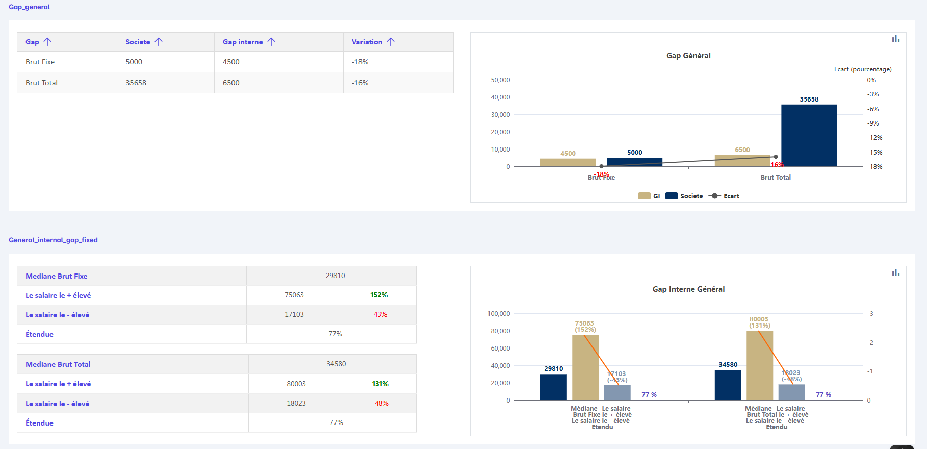Select the Brut Fixe row in Gap table
Image resolution: width=927 pixels, height=449 pixels.
coord(40,62)
